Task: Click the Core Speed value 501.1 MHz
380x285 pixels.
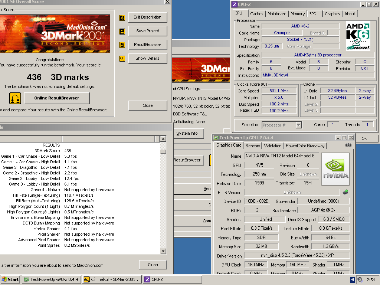Action: coord(279,91)
